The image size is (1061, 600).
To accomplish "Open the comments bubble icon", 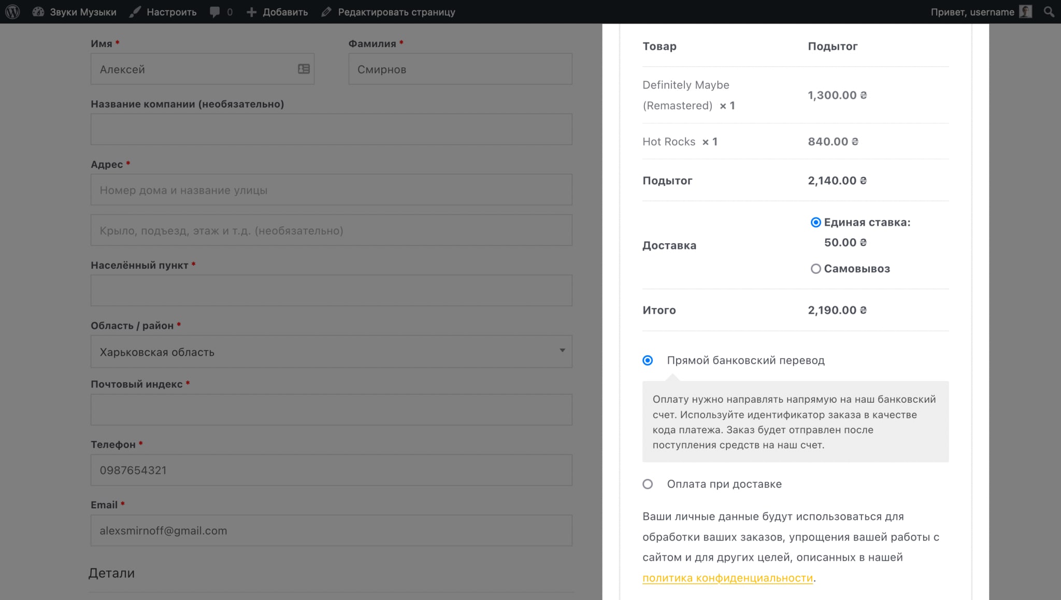I will click(x=214, y=12).
